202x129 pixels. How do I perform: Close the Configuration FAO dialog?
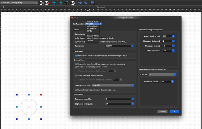point(72,18)
